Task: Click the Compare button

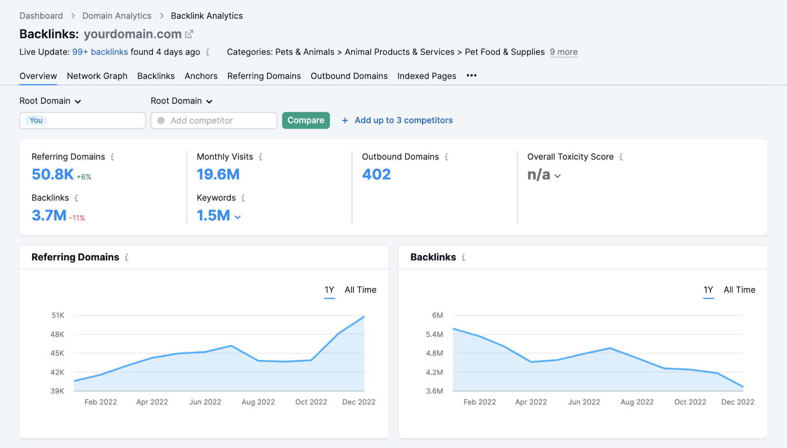Action: click(x=306, y=120)
